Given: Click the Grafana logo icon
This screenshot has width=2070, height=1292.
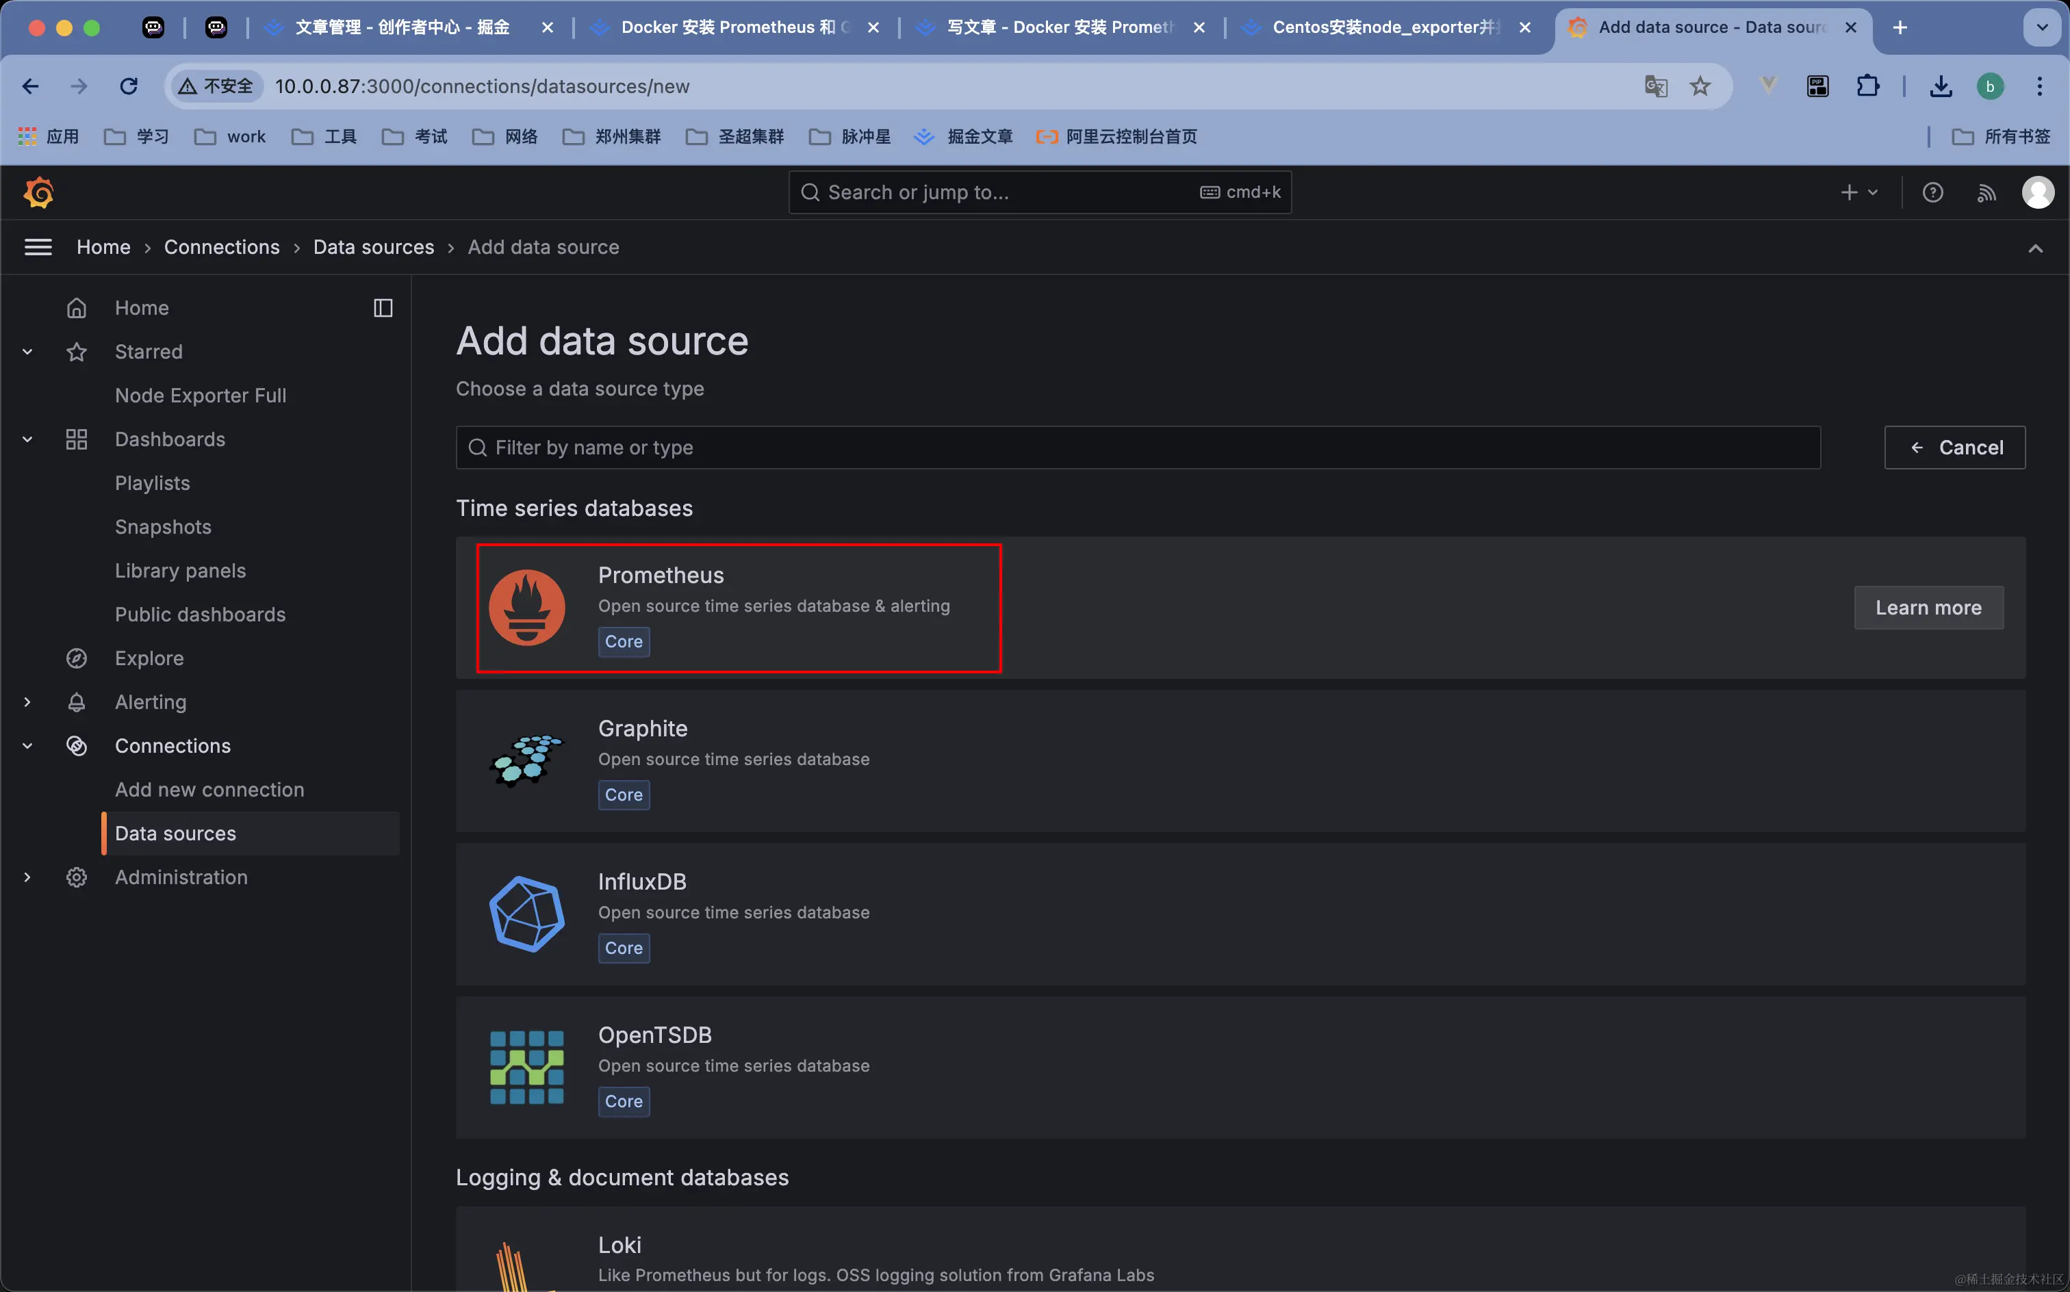Looking at the screenshot, I should click(38, 192).
